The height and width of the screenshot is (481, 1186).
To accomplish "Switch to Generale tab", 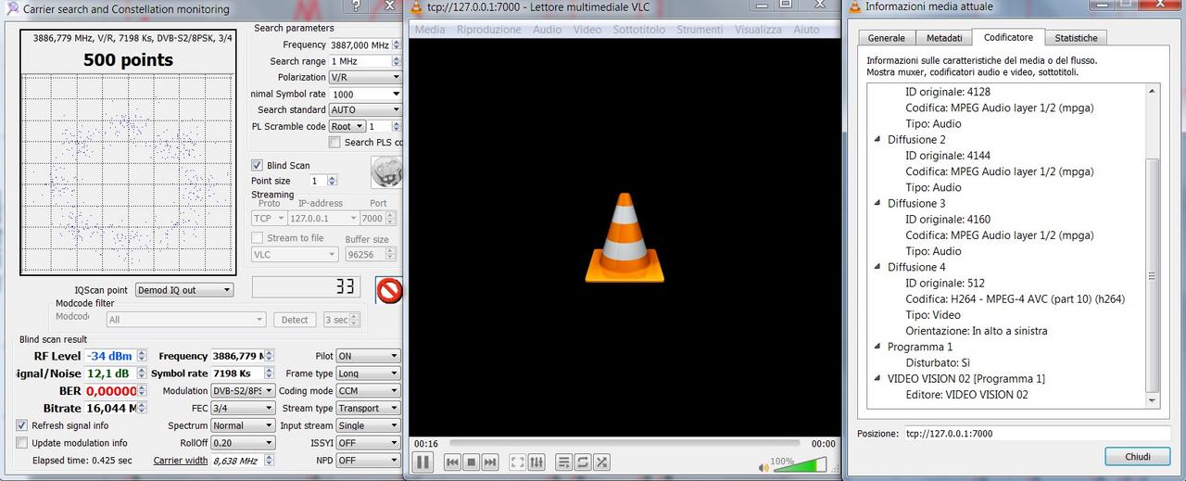I will tap(887, 38).
